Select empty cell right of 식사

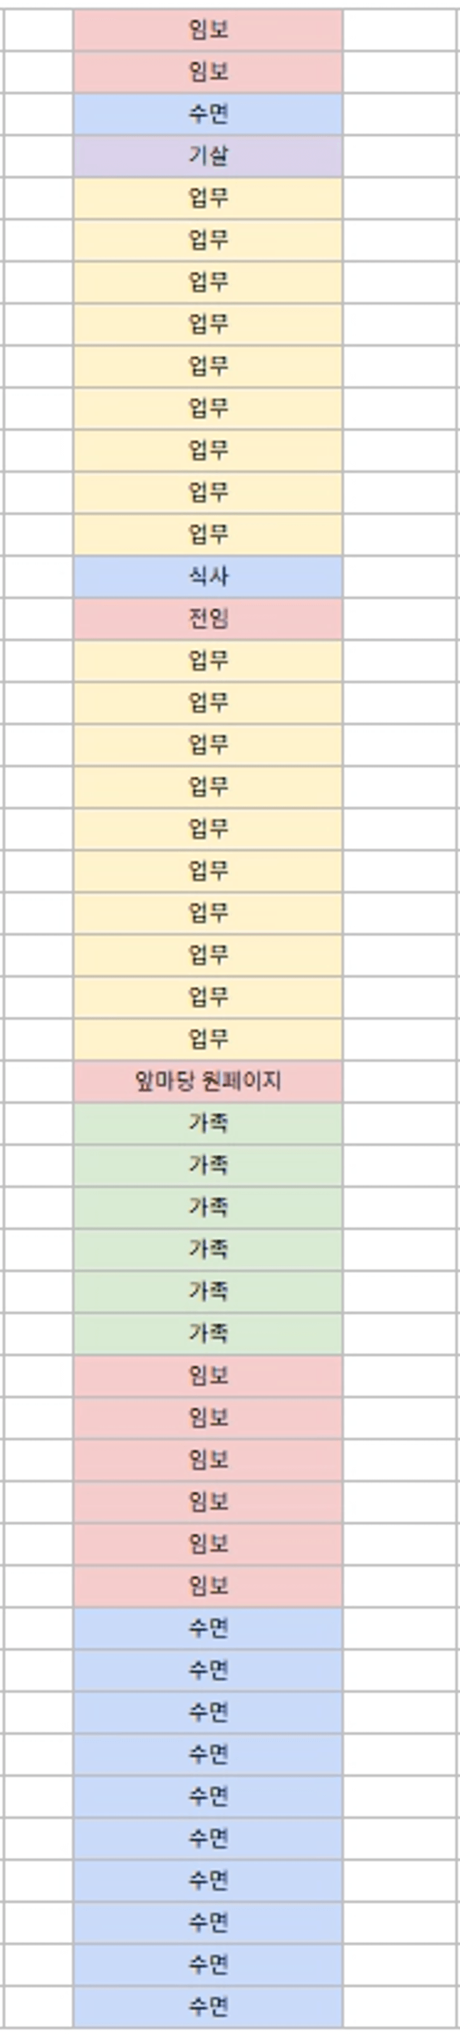(401, 577)
